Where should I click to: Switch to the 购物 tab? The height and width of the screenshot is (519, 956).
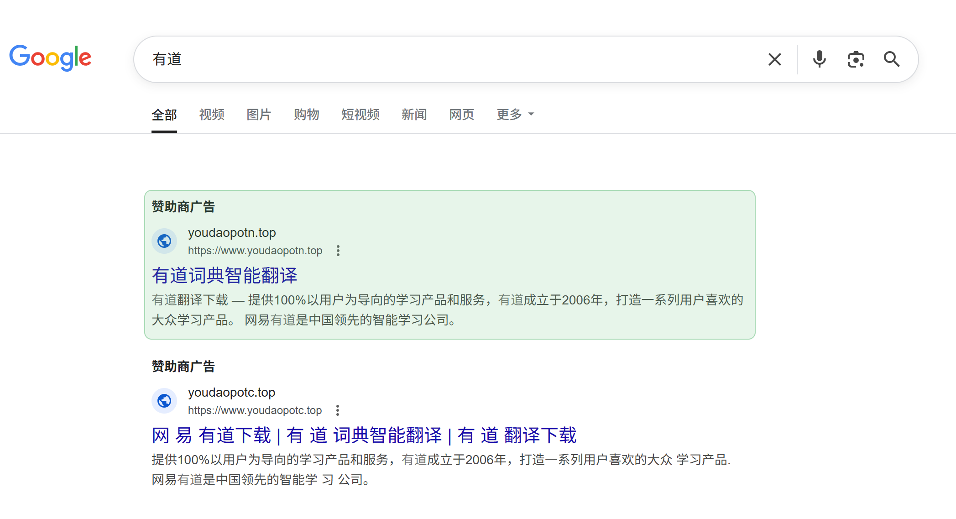[306, 115]
